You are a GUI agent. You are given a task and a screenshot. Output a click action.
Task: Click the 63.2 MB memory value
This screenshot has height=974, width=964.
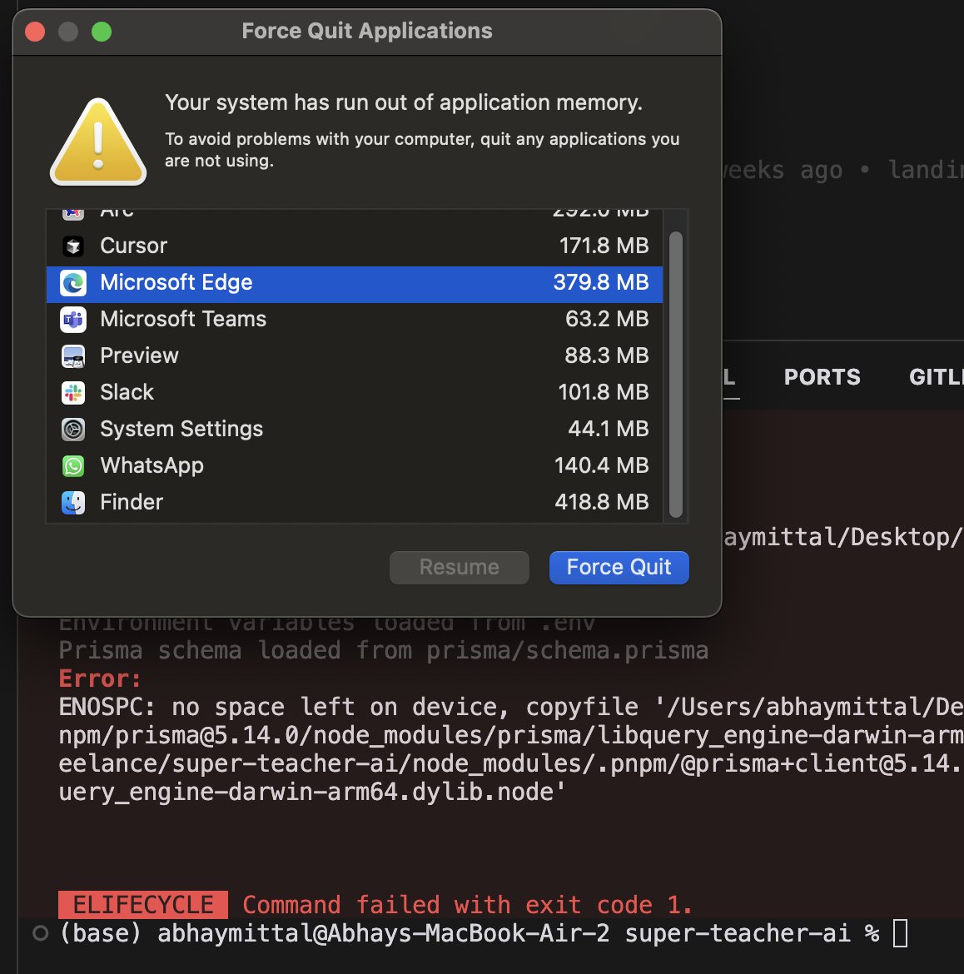click(607, 320)
